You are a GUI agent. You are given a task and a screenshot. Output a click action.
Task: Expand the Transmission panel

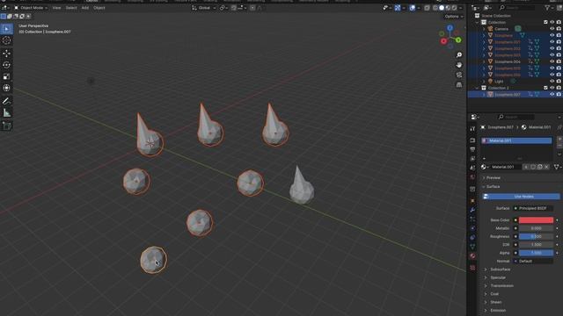click(501, 286)
